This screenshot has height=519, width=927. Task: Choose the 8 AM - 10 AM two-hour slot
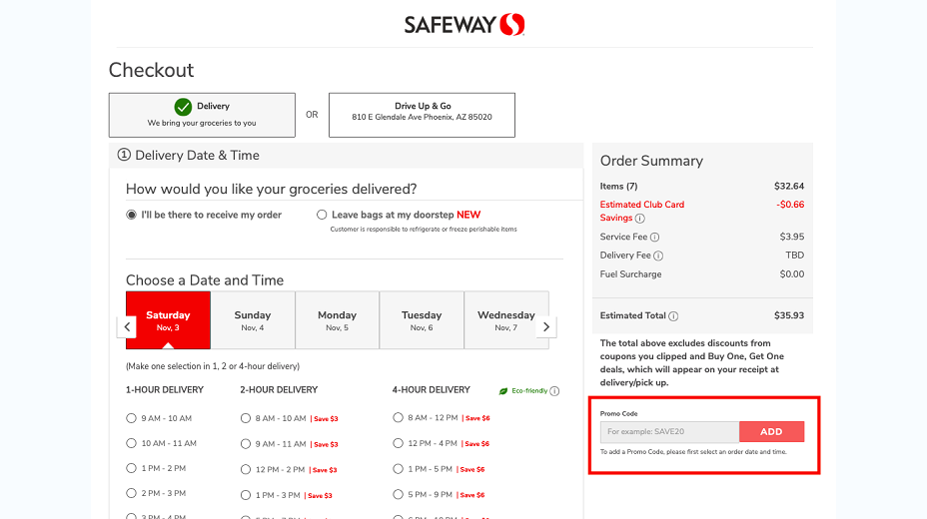[246, 418]
